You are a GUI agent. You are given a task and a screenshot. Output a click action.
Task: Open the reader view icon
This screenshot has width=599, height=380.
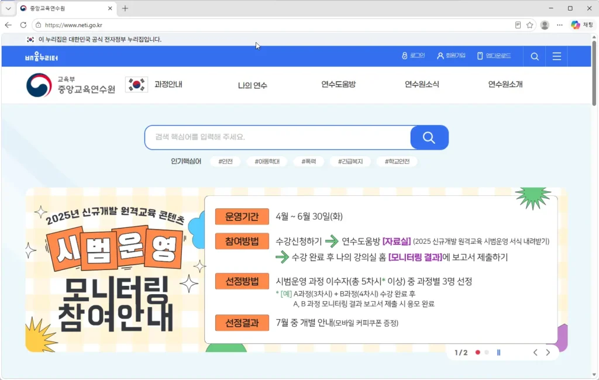518,25
